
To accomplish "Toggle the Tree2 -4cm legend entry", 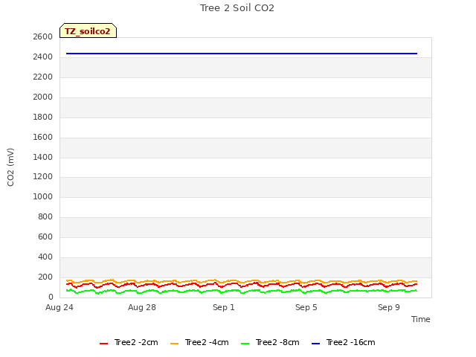I will coord(199,342).
